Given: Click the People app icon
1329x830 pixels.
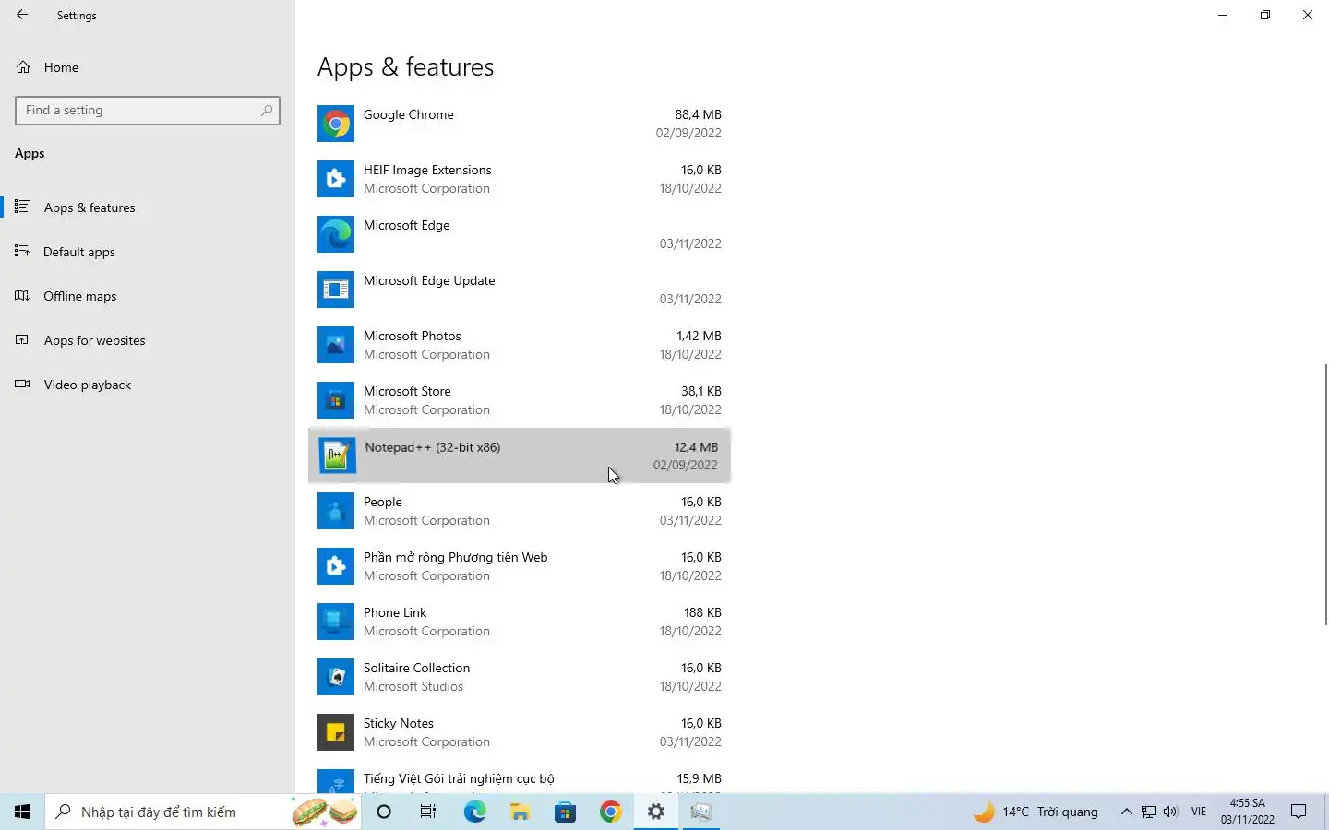Looking at the screenshot, I should click(336, 511).
